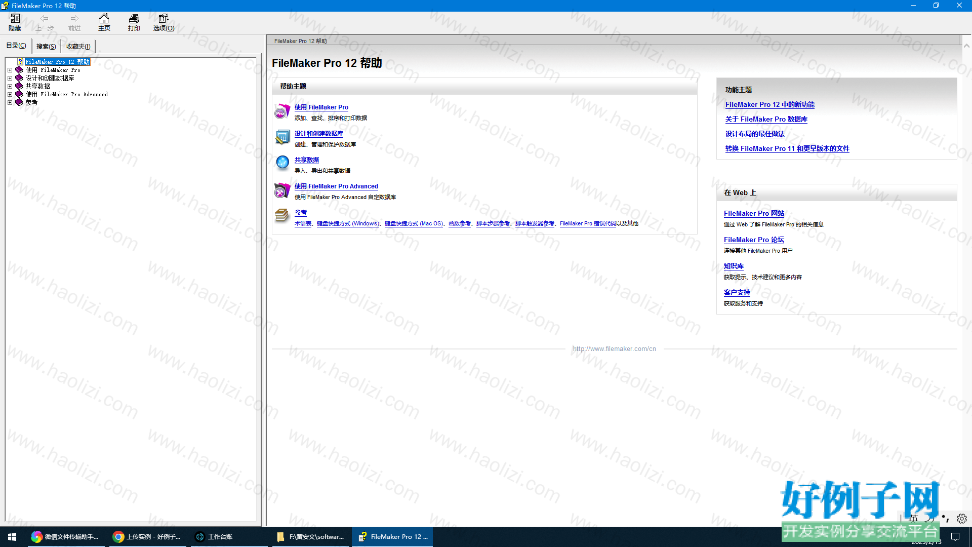The width and height of the screenshot is (972, 547).
Task: Open the 脚本触发器参考 link
Action: (535, 223)
